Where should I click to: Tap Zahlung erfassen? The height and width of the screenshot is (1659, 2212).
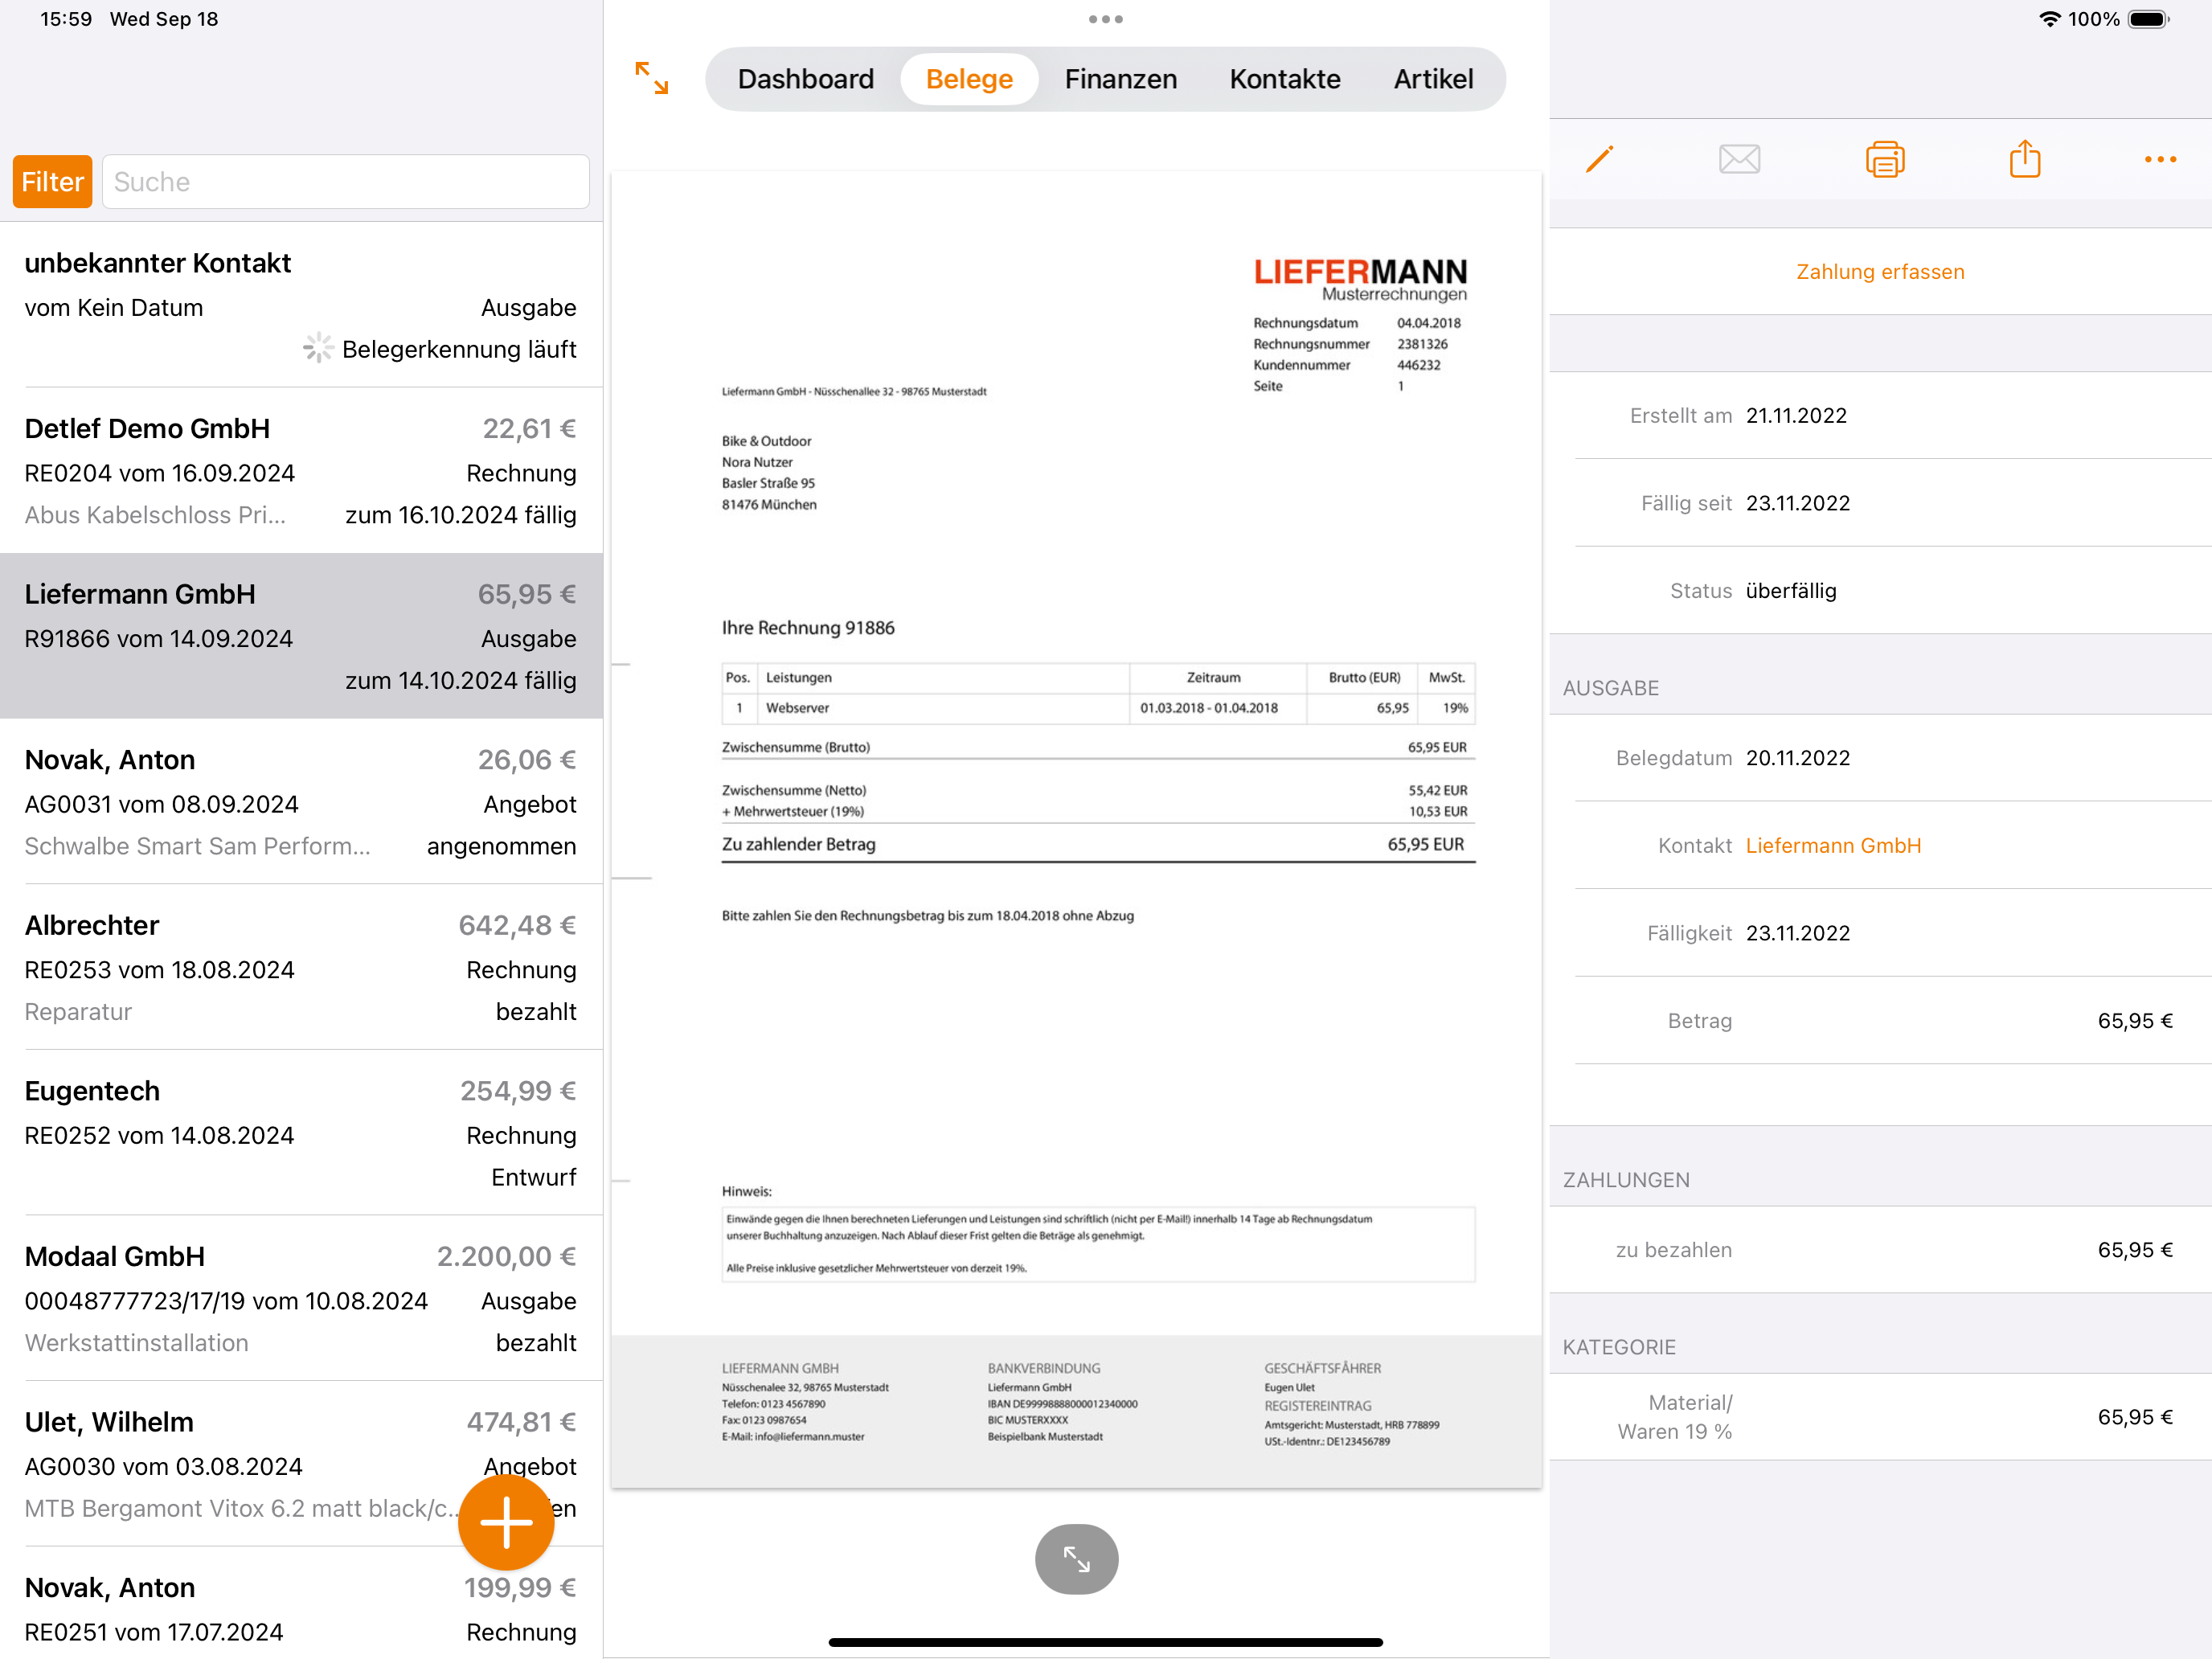(x=1880, y=271)
